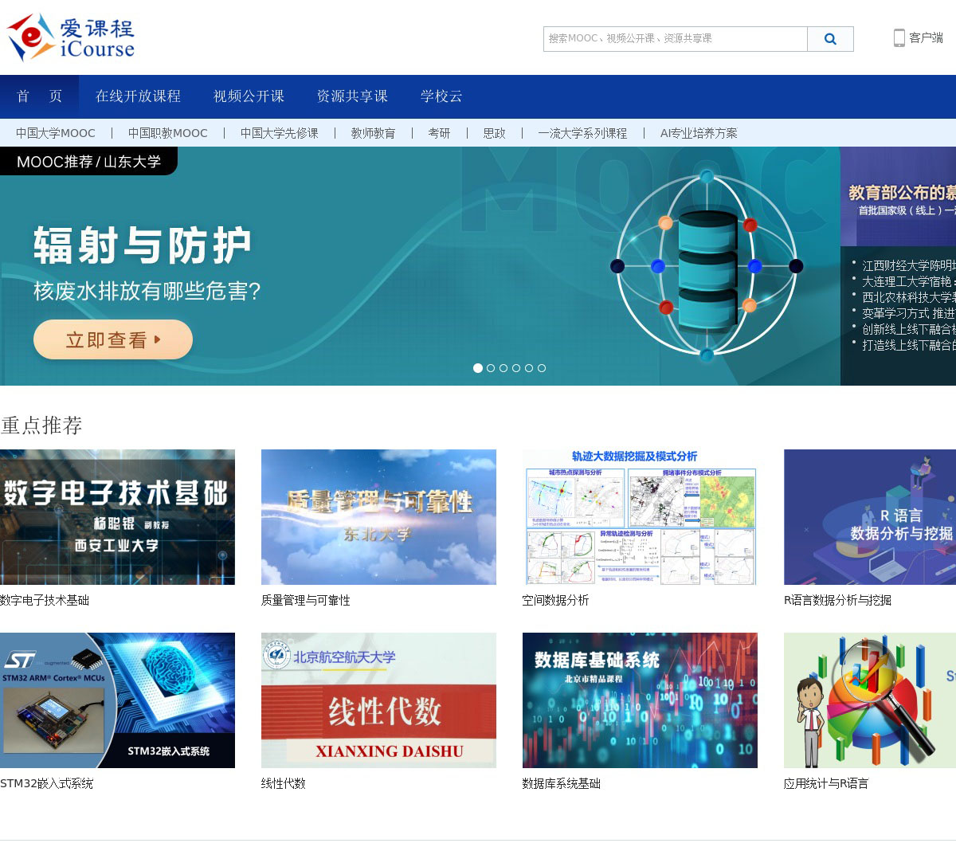Select second carousel dot indicator

[491, 368]
